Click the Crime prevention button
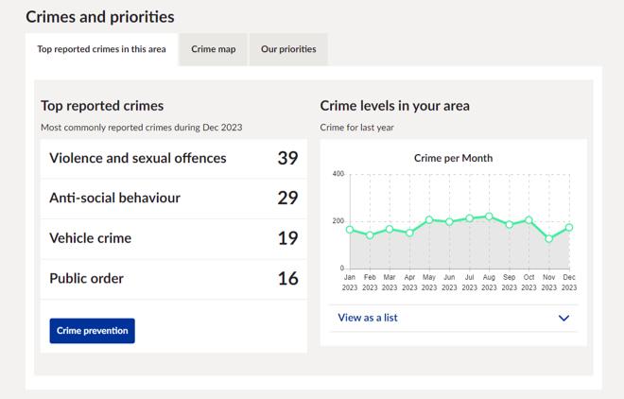The image size is (624, 399). [93, 331]
